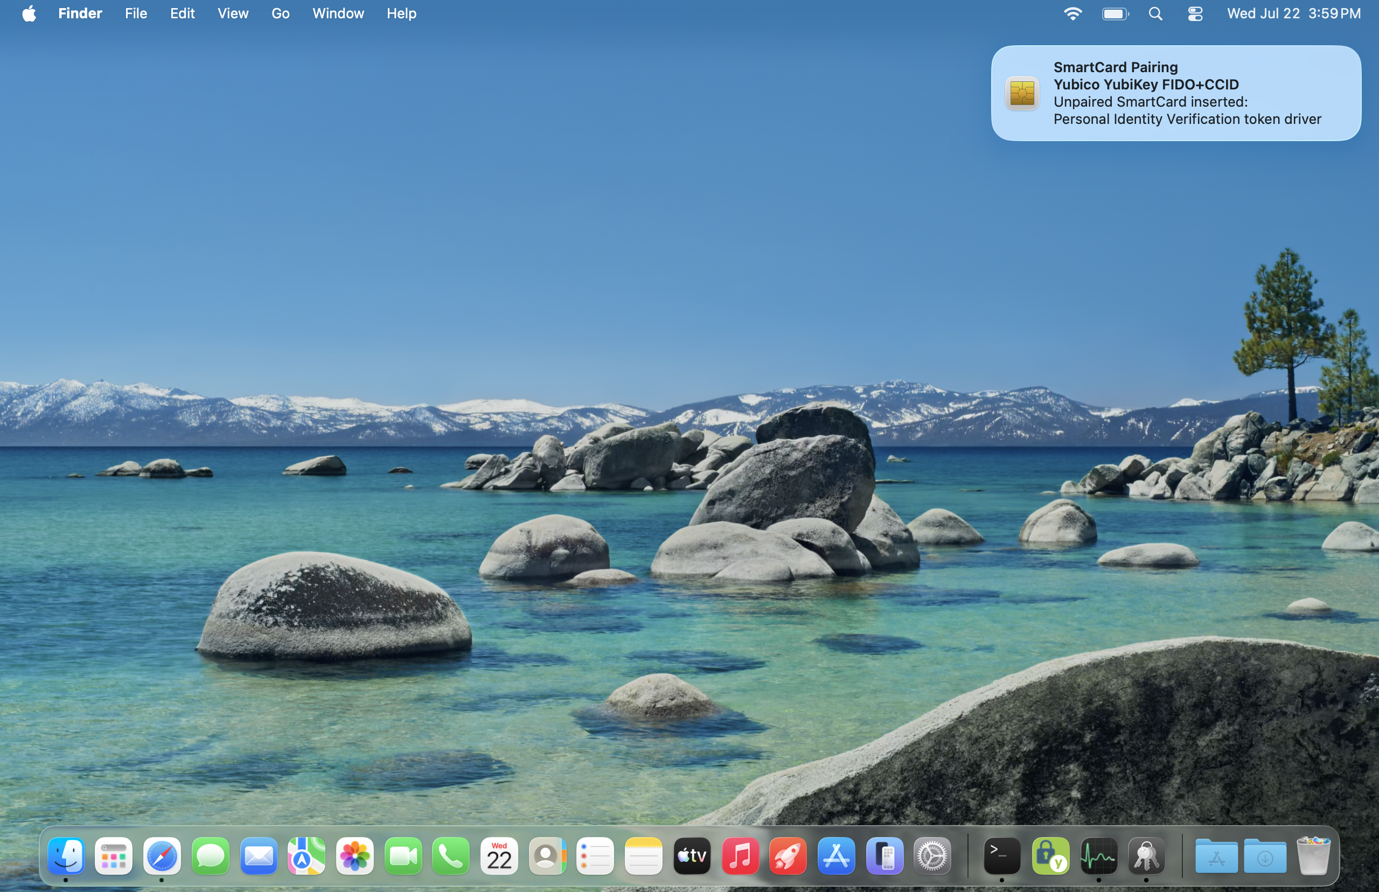This screenshot has width=1379, height=892.
Task: Open Control Center in the menu bar
Action: click(x=1195, y=13)
